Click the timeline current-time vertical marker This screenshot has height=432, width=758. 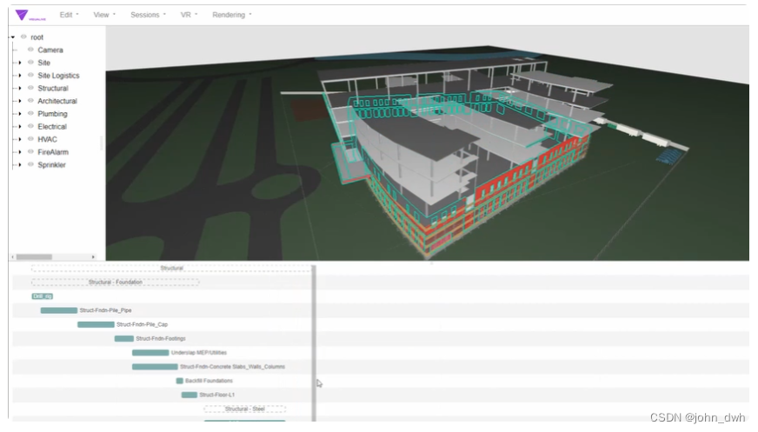click(x=314, y=343)
